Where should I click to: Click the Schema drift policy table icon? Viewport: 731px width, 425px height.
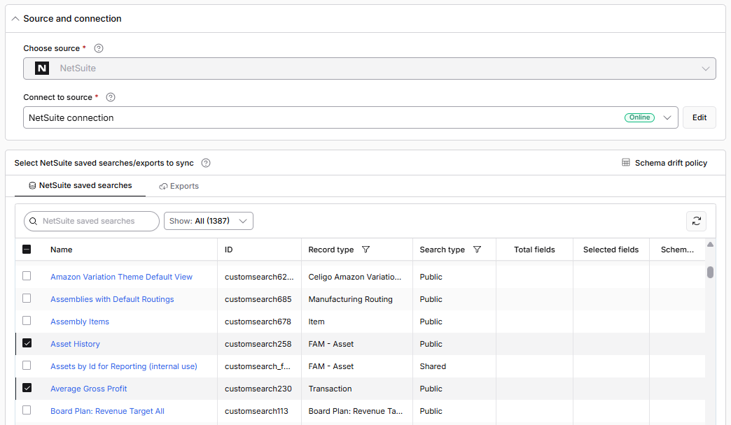[x=626, y=162]
